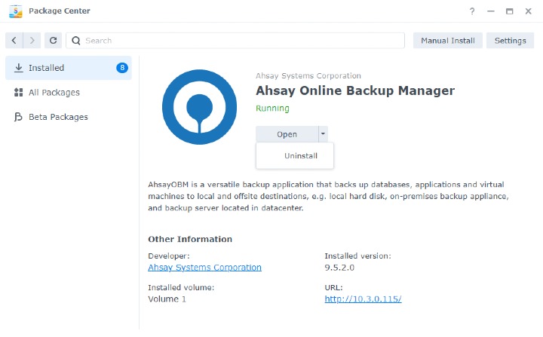The height and width of the screenshot is (337, 543).
Task: Click the Manual Install button
Action: [448, 41]
